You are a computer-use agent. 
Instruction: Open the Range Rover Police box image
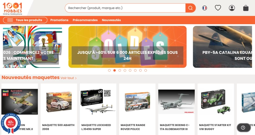[137, 102]
